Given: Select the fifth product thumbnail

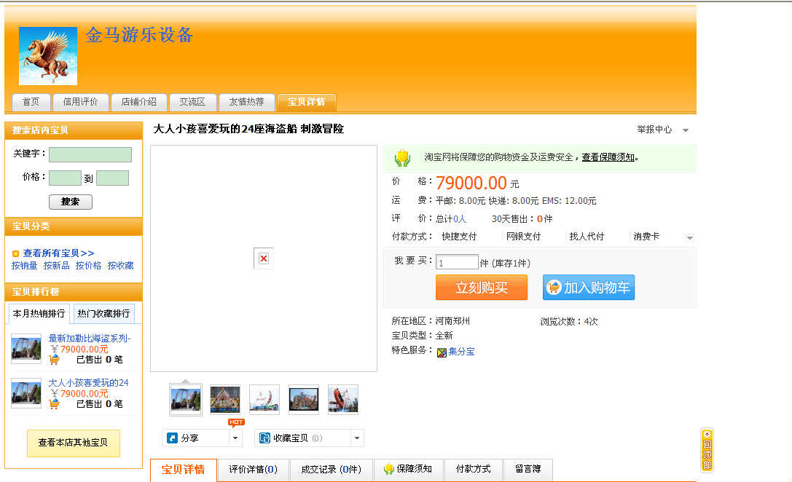Looking at the screenshot, I should click(x=342, y=399).
